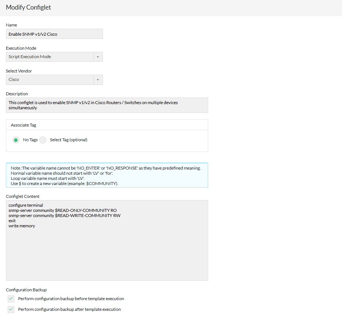This screenshot has width=342, height=327.
Task: Disable backup before template execution
Action: 11,299
